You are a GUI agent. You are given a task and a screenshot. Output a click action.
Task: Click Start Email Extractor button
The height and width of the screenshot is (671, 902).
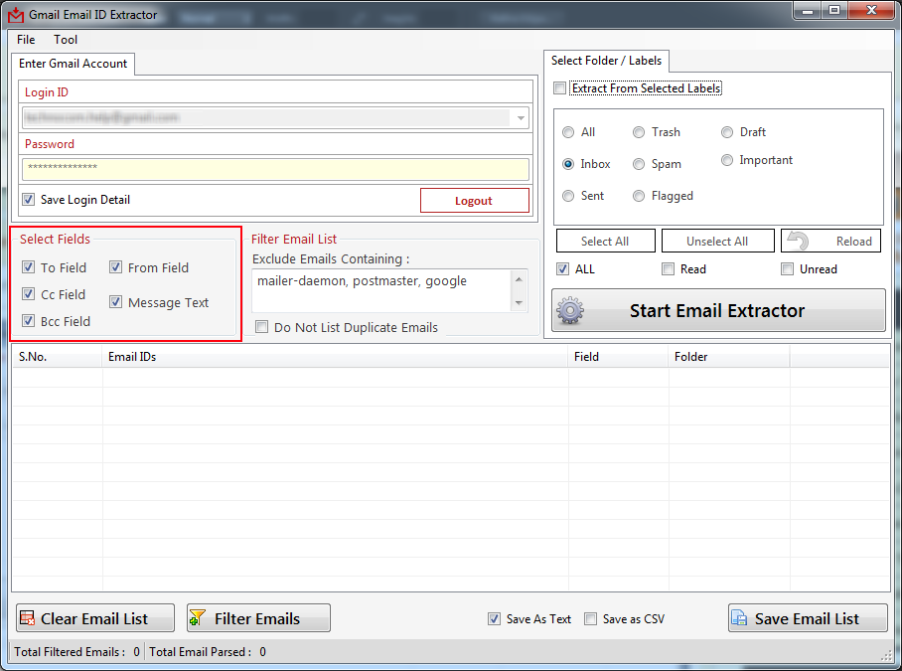click(x=718, y=310)
